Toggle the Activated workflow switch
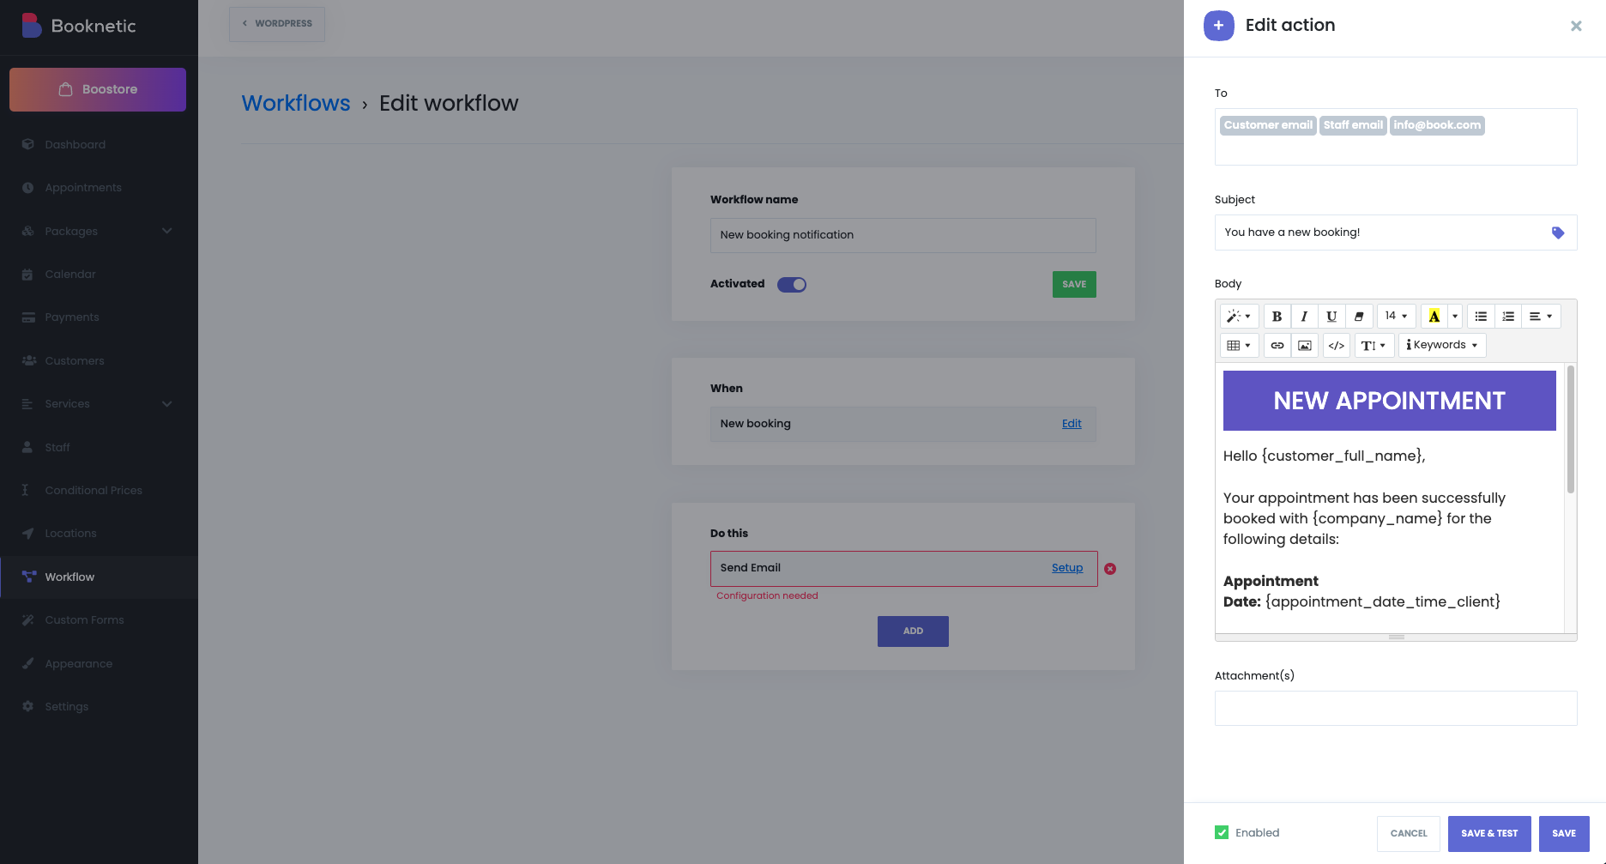 click(792, 285)
